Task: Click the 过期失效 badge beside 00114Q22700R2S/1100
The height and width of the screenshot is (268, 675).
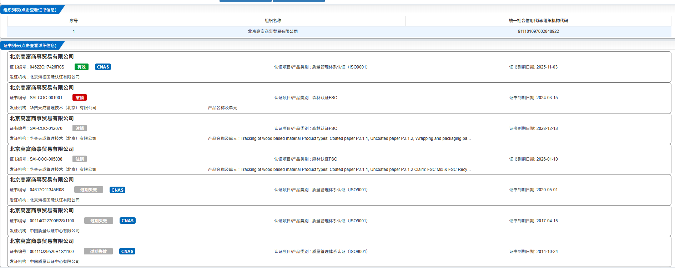Action: pyautogui.click(x=99, y=221)
